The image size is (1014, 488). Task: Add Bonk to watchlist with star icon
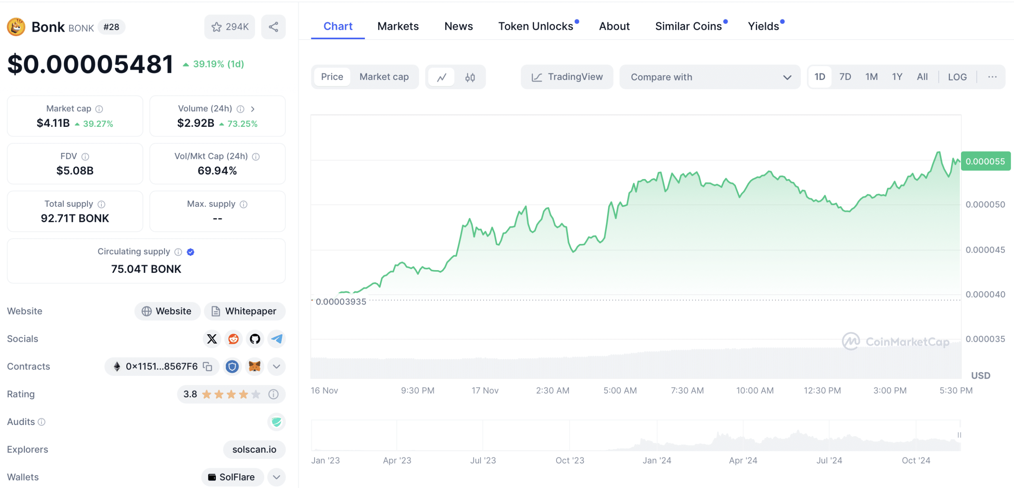230,27
